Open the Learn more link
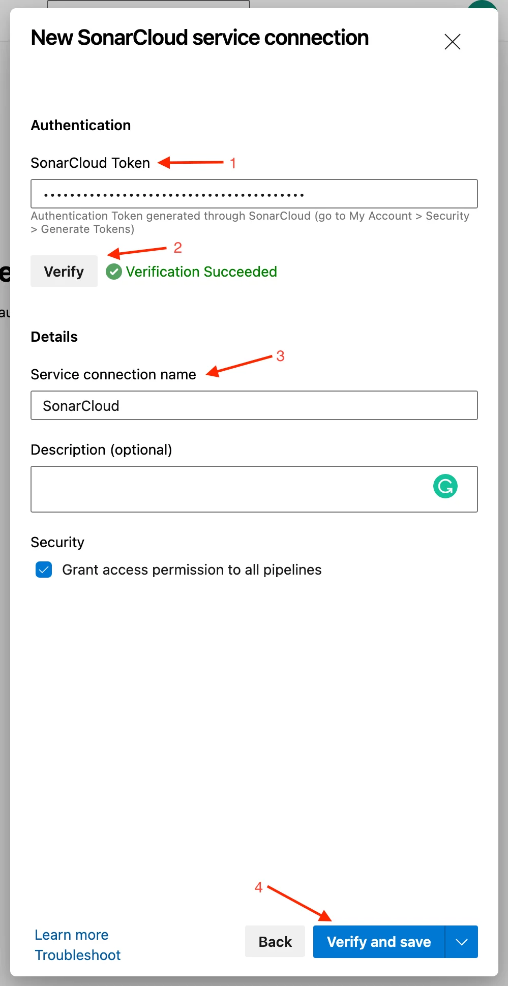This screenshot has width=508, height=986. [x=72, y=935]
